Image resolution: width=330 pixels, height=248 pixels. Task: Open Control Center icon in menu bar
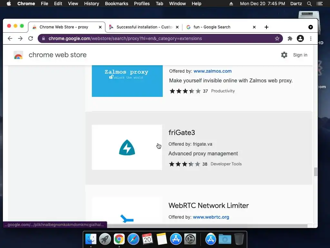coord(319,4)
